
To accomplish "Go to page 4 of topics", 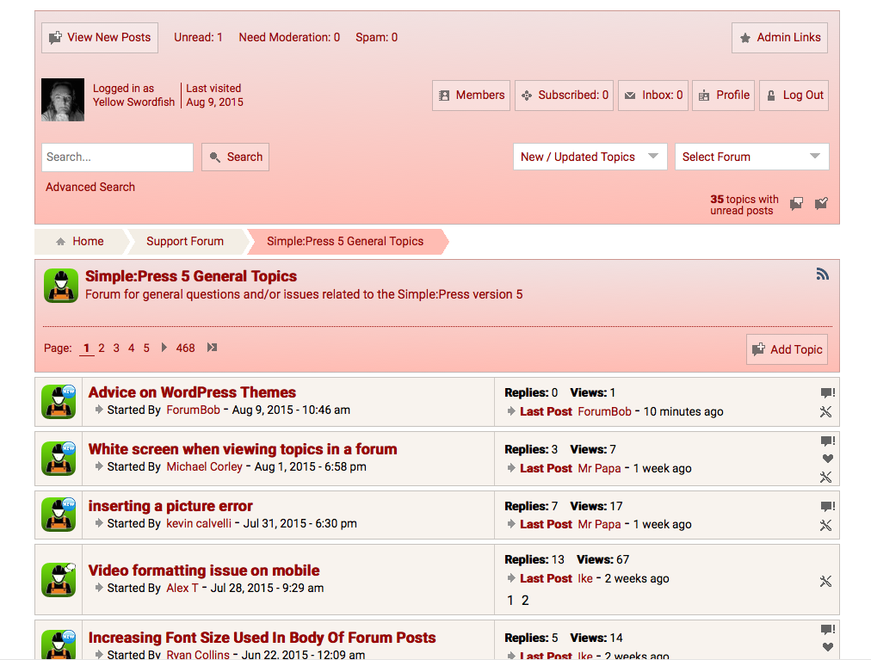I will coord(131,348).
